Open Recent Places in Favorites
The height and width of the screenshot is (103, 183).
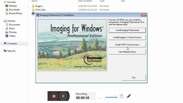[x=15, y=13]
